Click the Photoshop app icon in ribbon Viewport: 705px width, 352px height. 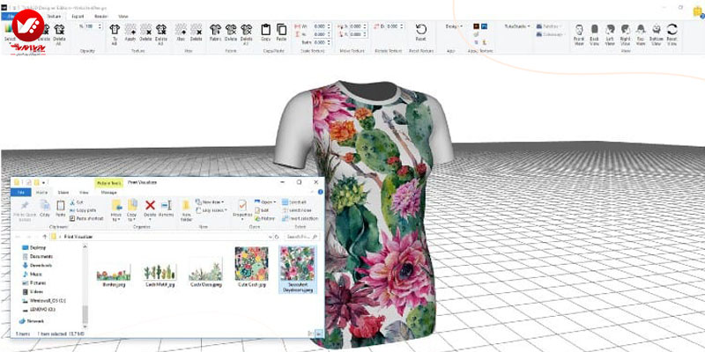484,26
